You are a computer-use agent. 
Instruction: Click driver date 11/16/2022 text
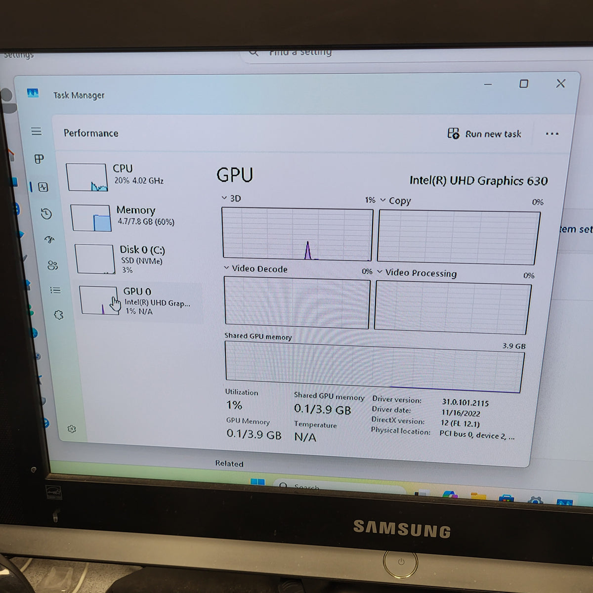click(x=461, y=413)
